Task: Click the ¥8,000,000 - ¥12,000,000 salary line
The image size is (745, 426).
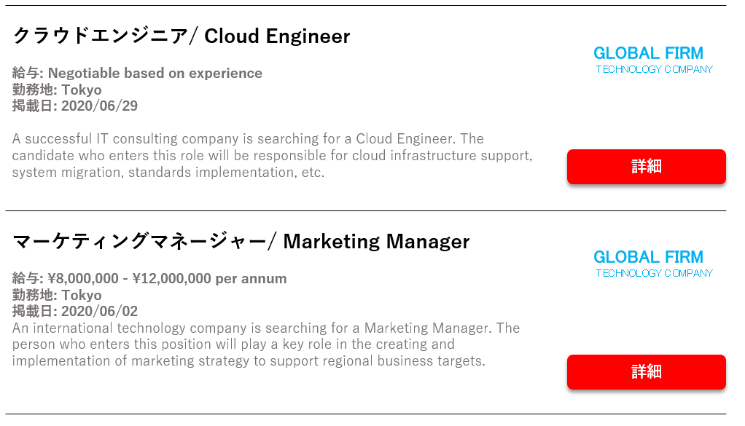Action: 149,278
